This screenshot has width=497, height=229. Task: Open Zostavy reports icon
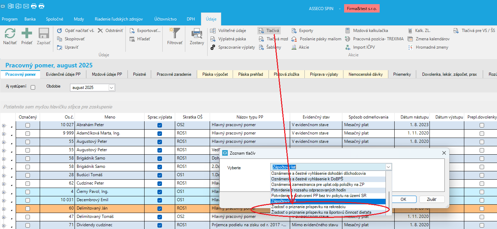pos(197,34)
